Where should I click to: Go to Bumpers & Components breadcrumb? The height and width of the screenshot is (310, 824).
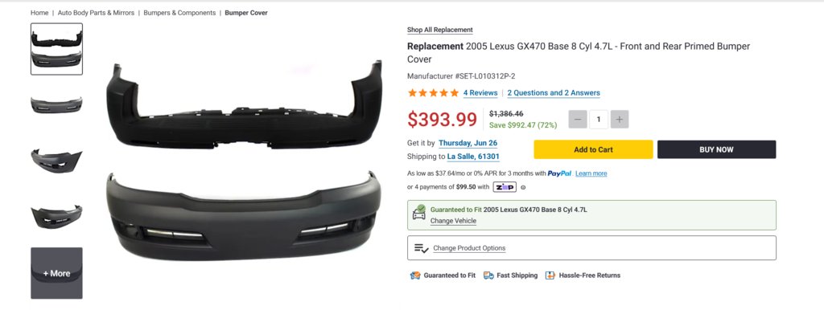(x=179, y=13)
